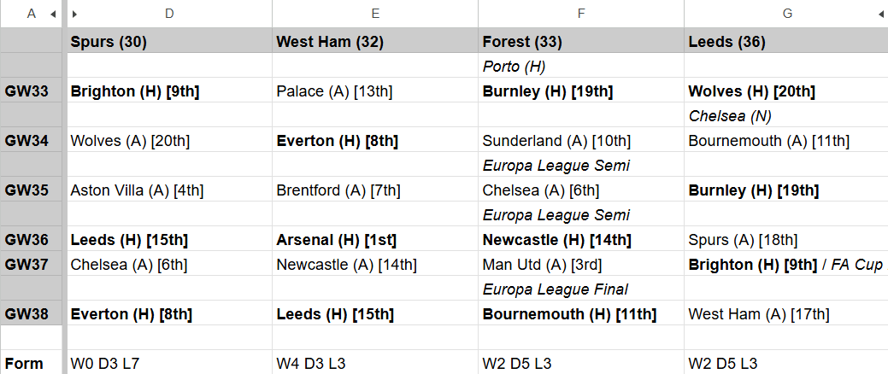Select the column G header letter
The width and height of the screenshot is (888, 374).
coord(786,14)
